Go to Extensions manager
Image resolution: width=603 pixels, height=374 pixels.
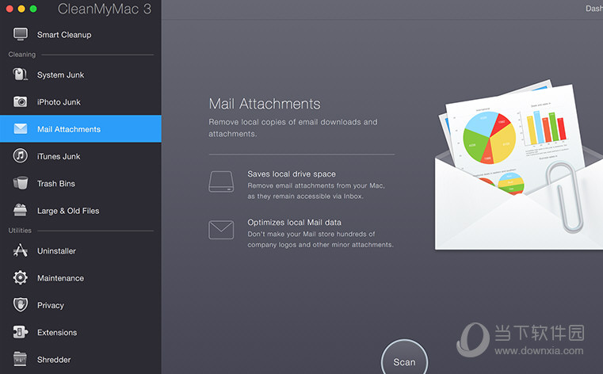pyautogui.click(x=81, y=333)
